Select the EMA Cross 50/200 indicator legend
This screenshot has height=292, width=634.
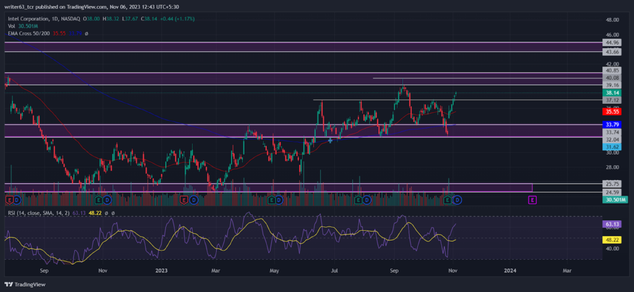click(x=28, y=33)
